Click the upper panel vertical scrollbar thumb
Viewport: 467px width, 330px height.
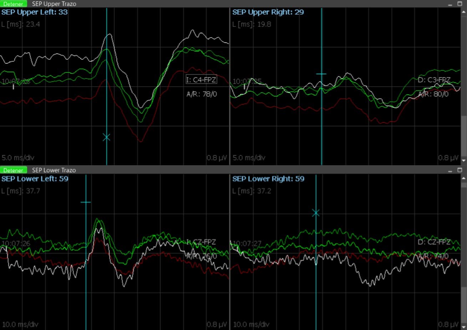coord(464,136)
